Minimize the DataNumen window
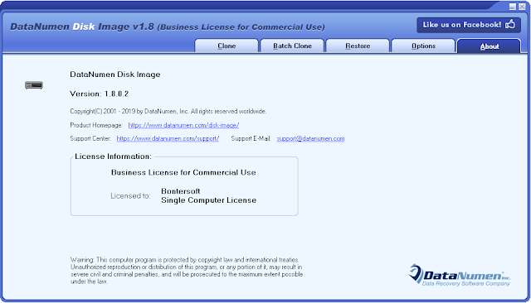The width and height of the screenshot is (531, 303). (x=513, y=7)
